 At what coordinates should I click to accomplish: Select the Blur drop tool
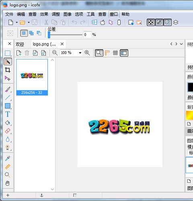click(x=8, y=139)
